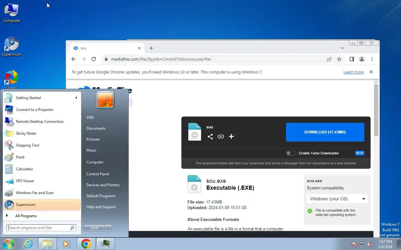Expand All Programs
The height and width of the screenshot is (250, 401).
click(42, 216)
